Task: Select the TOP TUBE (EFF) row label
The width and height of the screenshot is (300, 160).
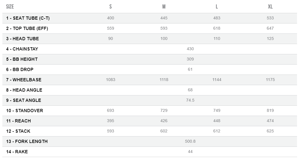Action: point(27,28)
